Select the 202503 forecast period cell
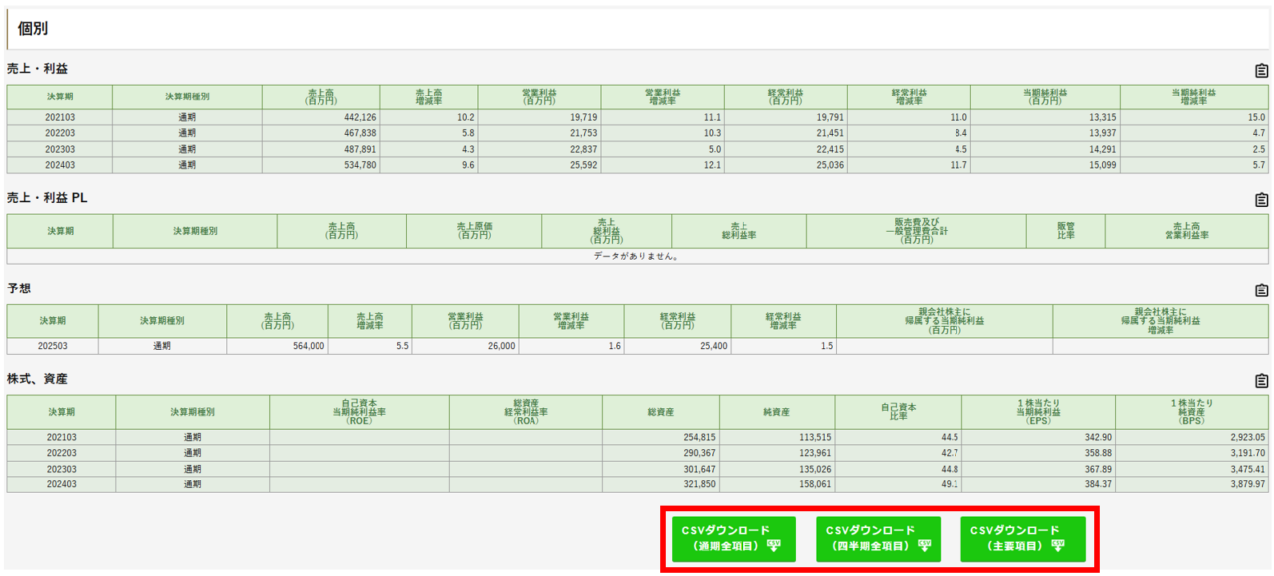1274x576 pixels. pos(52,346)
